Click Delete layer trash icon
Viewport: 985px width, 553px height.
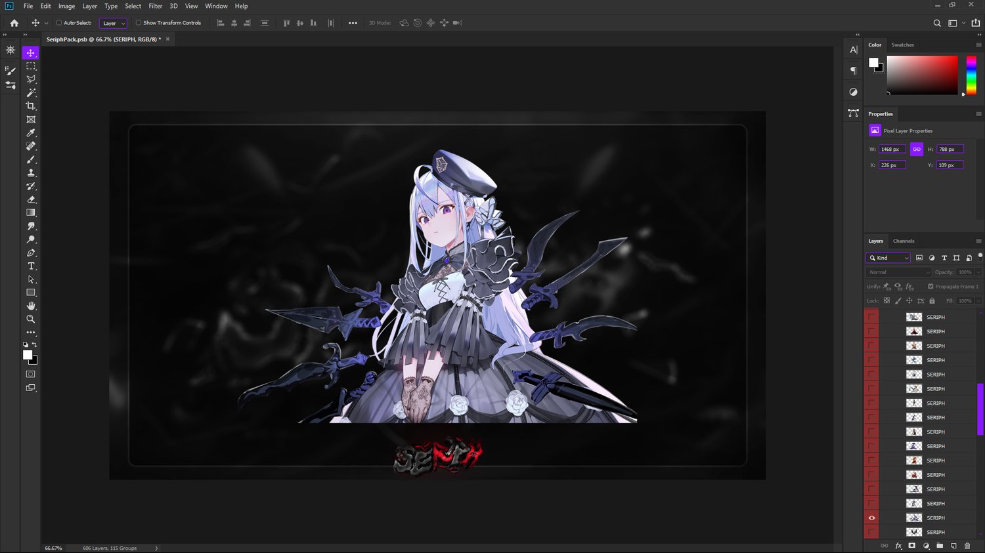point(967,546)
